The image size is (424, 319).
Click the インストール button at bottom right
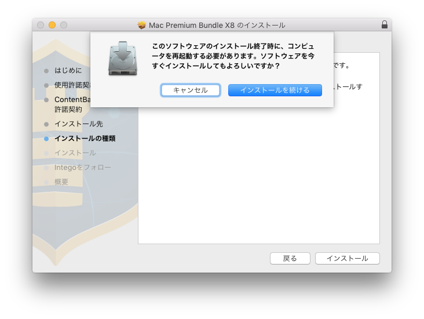347,258
